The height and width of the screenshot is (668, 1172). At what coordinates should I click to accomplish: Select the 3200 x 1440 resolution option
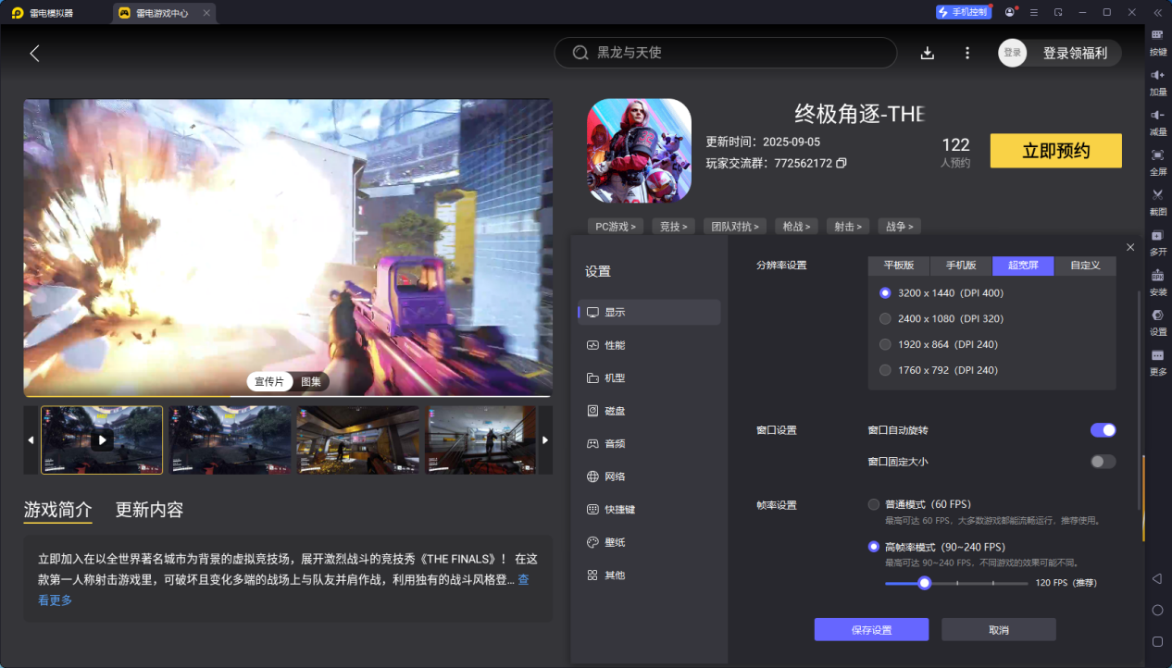pyautogui.click(x=884, y=292)
